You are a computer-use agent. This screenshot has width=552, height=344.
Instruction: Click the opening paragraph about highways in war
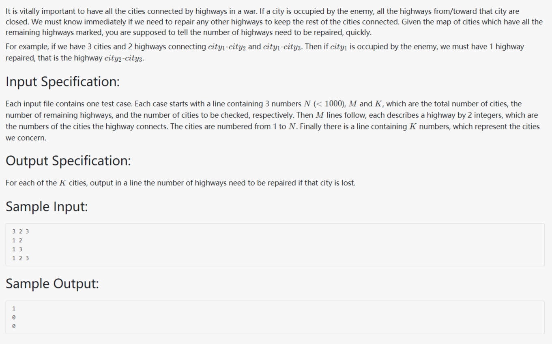pyautogui.click(x=268, y=22)
